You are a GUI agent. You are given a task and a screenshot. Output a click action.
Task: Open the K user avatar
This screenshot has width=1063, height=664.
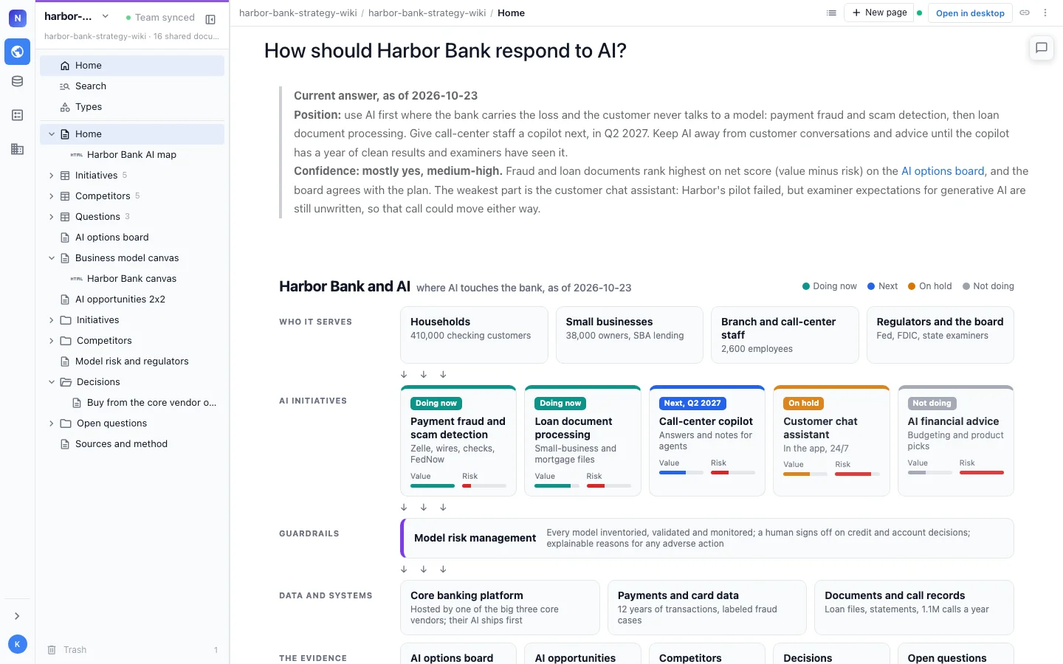tap(17, 644)
